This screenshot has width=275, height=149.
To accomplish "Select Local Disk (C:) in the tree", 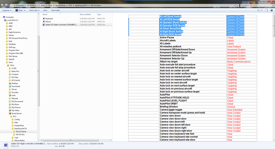I will click(x=13, y=20).
